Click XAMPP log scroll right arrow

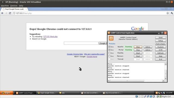click(163, 81)
